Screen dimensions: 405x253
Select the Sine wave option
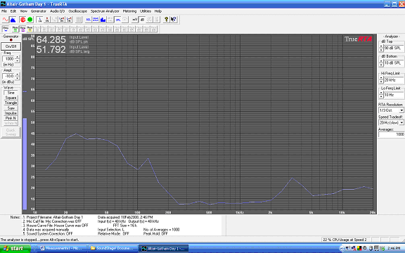(11, 93)
